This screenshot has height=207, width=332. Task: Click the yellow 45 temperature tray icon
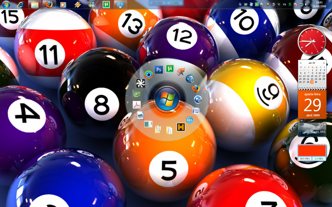click(279, 4)
